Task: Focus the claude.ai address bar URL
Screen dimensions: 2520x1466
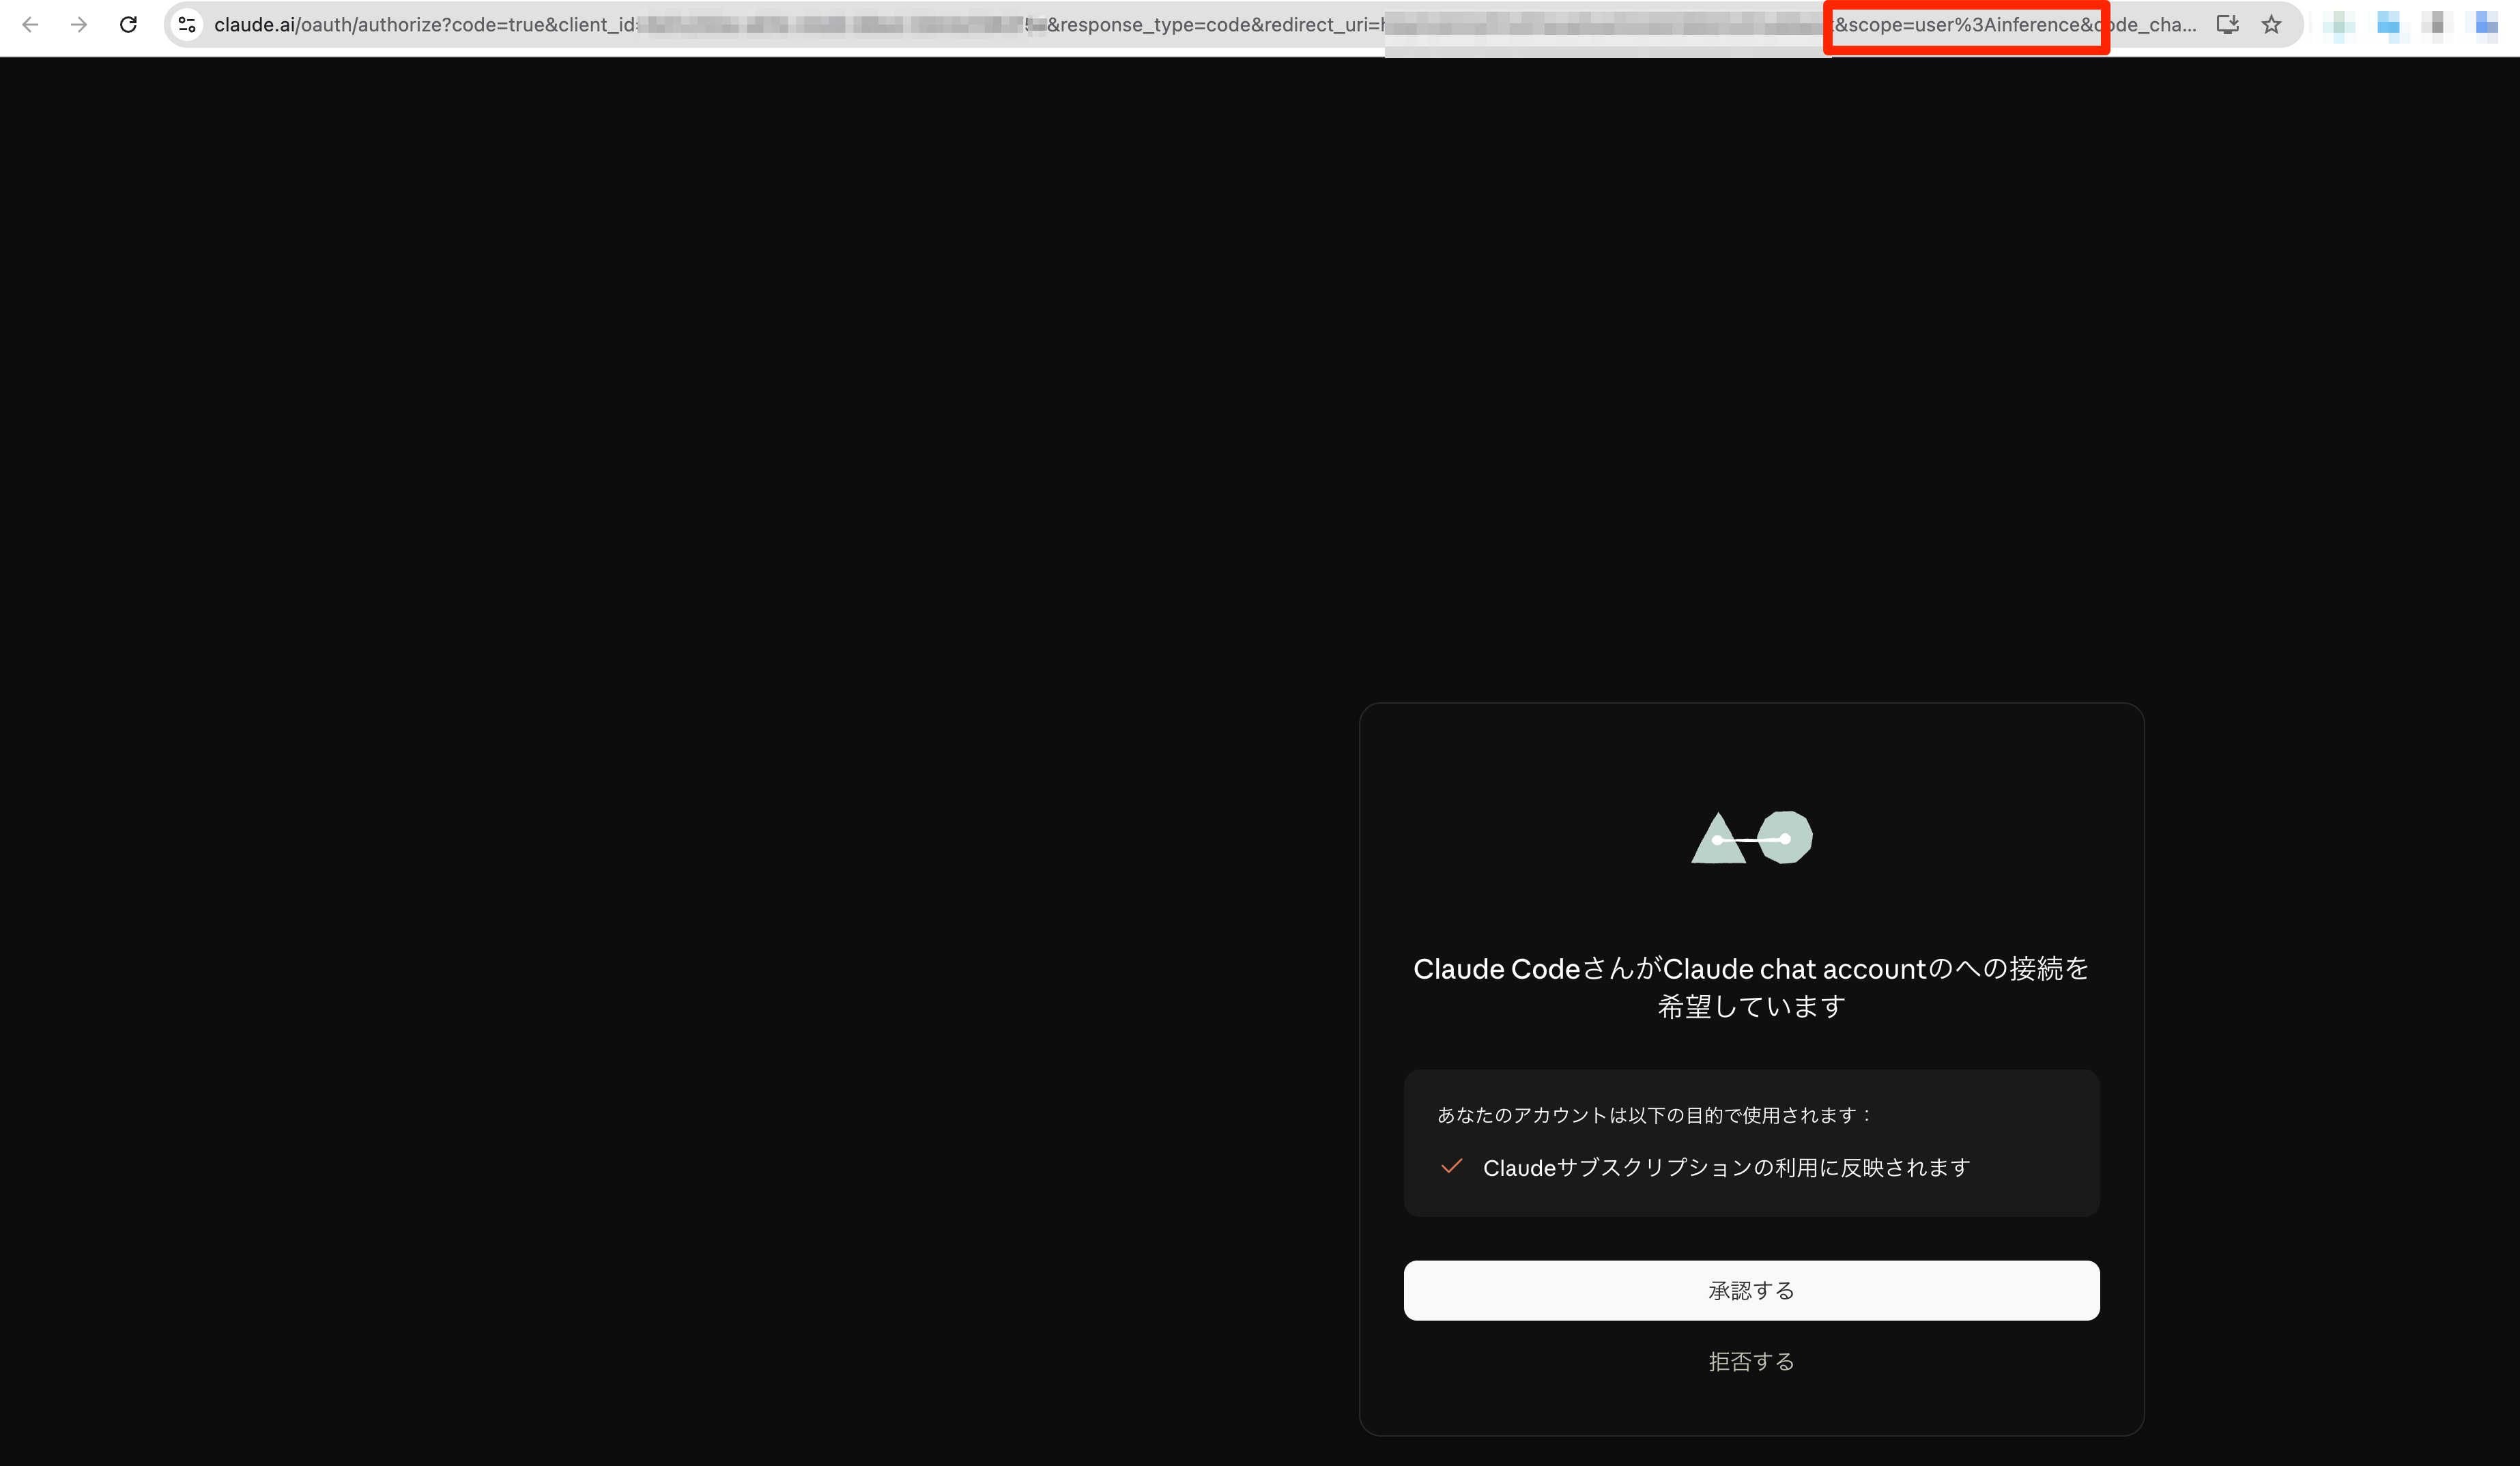Action: pyautogui.click(x=1205, y=25)
